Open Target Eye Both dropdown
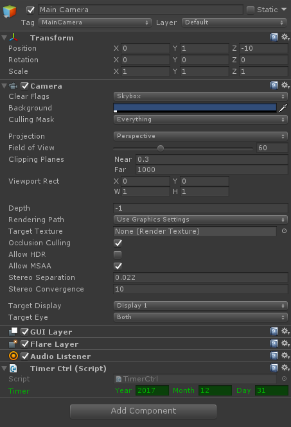Image resolution: width=291 pixels, height=427 pixels. (x=200, y=317)
